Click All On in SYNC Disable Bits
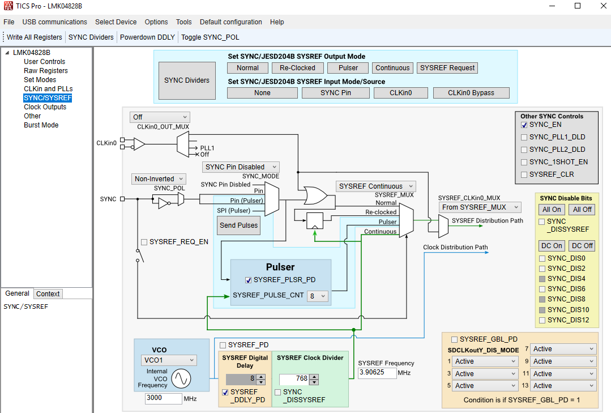Viewport: 611px width, 413px height. [552, 210]
